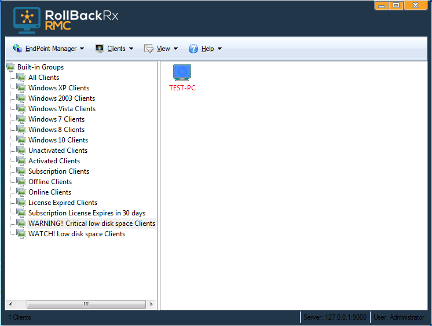Click the Online Clients icon
Viewport: 432px width, 326px height.
[21, 193]
